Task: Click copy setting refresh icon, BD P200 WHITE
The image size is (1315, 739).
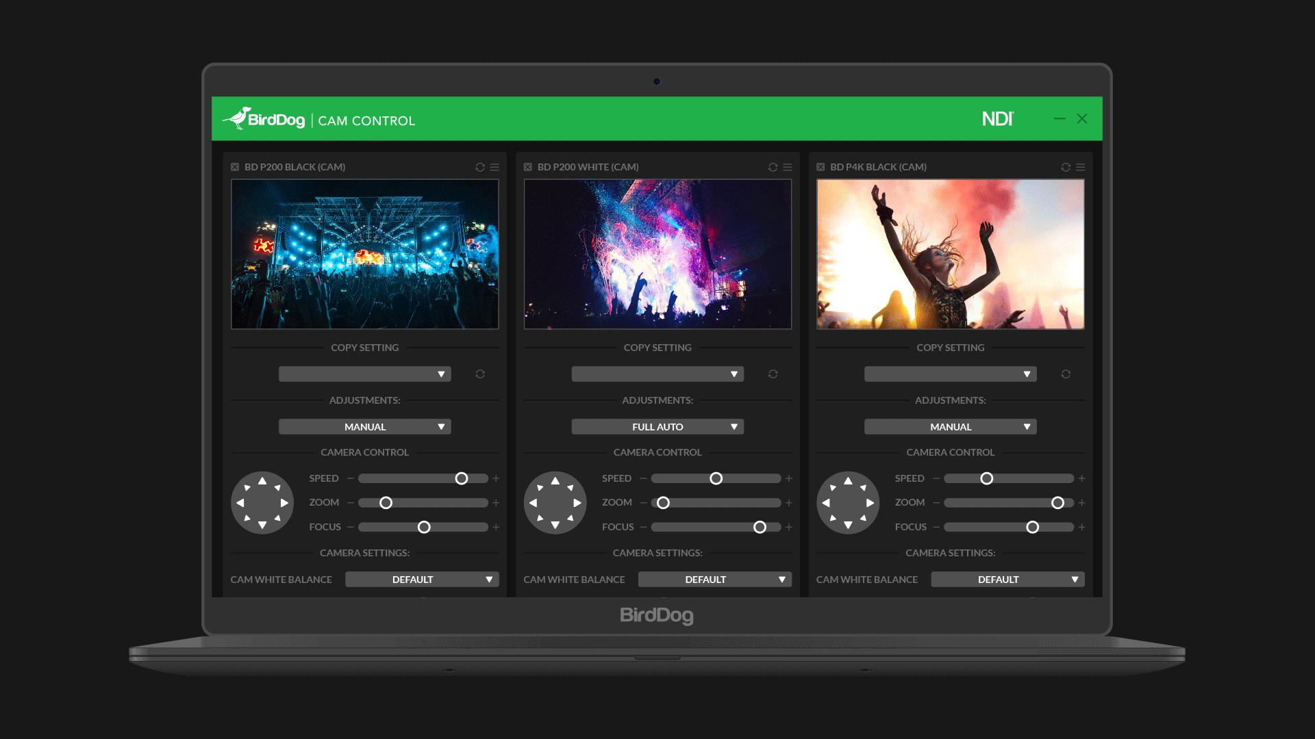Action: (x=773, y=374)
